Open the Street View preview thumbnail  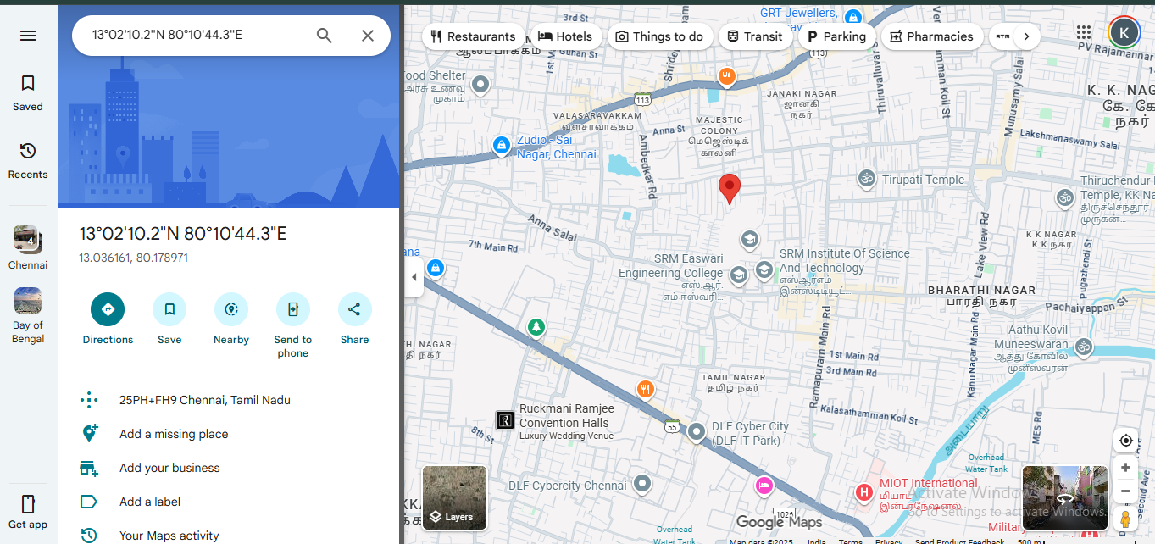1065,498
